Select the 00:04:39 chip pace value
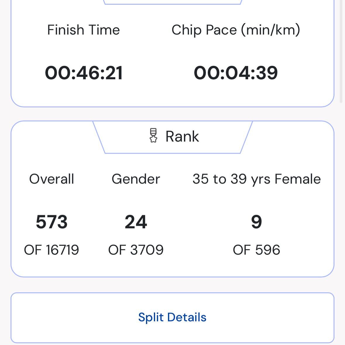This screenshot has height=345, width=345. click(236, 73)
